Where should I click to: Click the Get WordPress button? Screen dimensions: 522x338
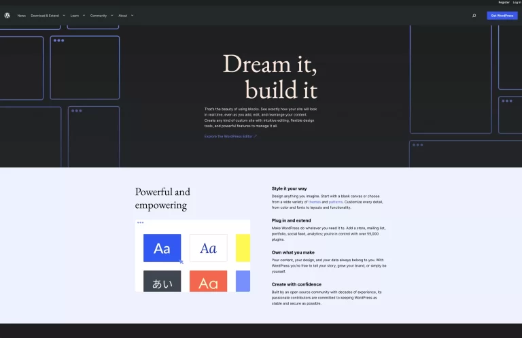(x=502, y=16)
